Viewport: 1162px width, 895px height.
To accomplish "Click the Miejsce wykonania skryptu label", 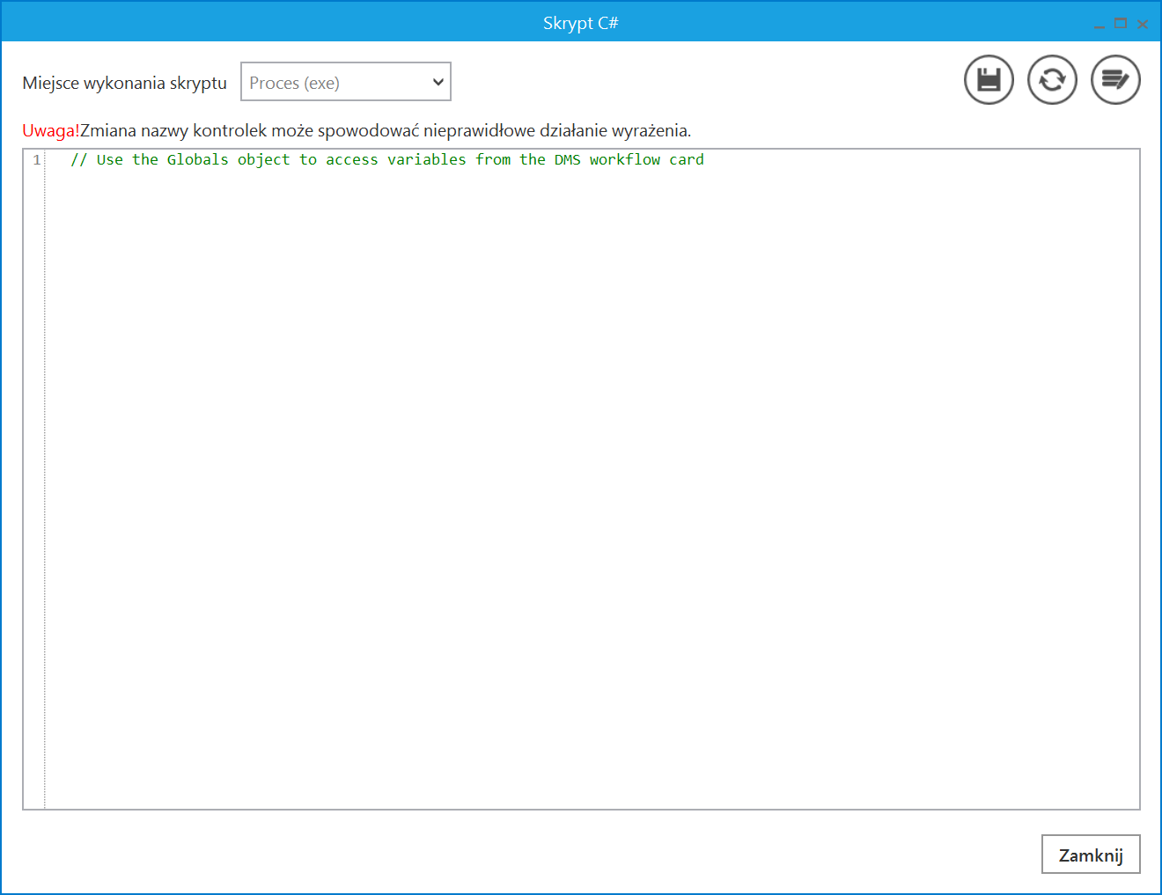I will [125, 83].
